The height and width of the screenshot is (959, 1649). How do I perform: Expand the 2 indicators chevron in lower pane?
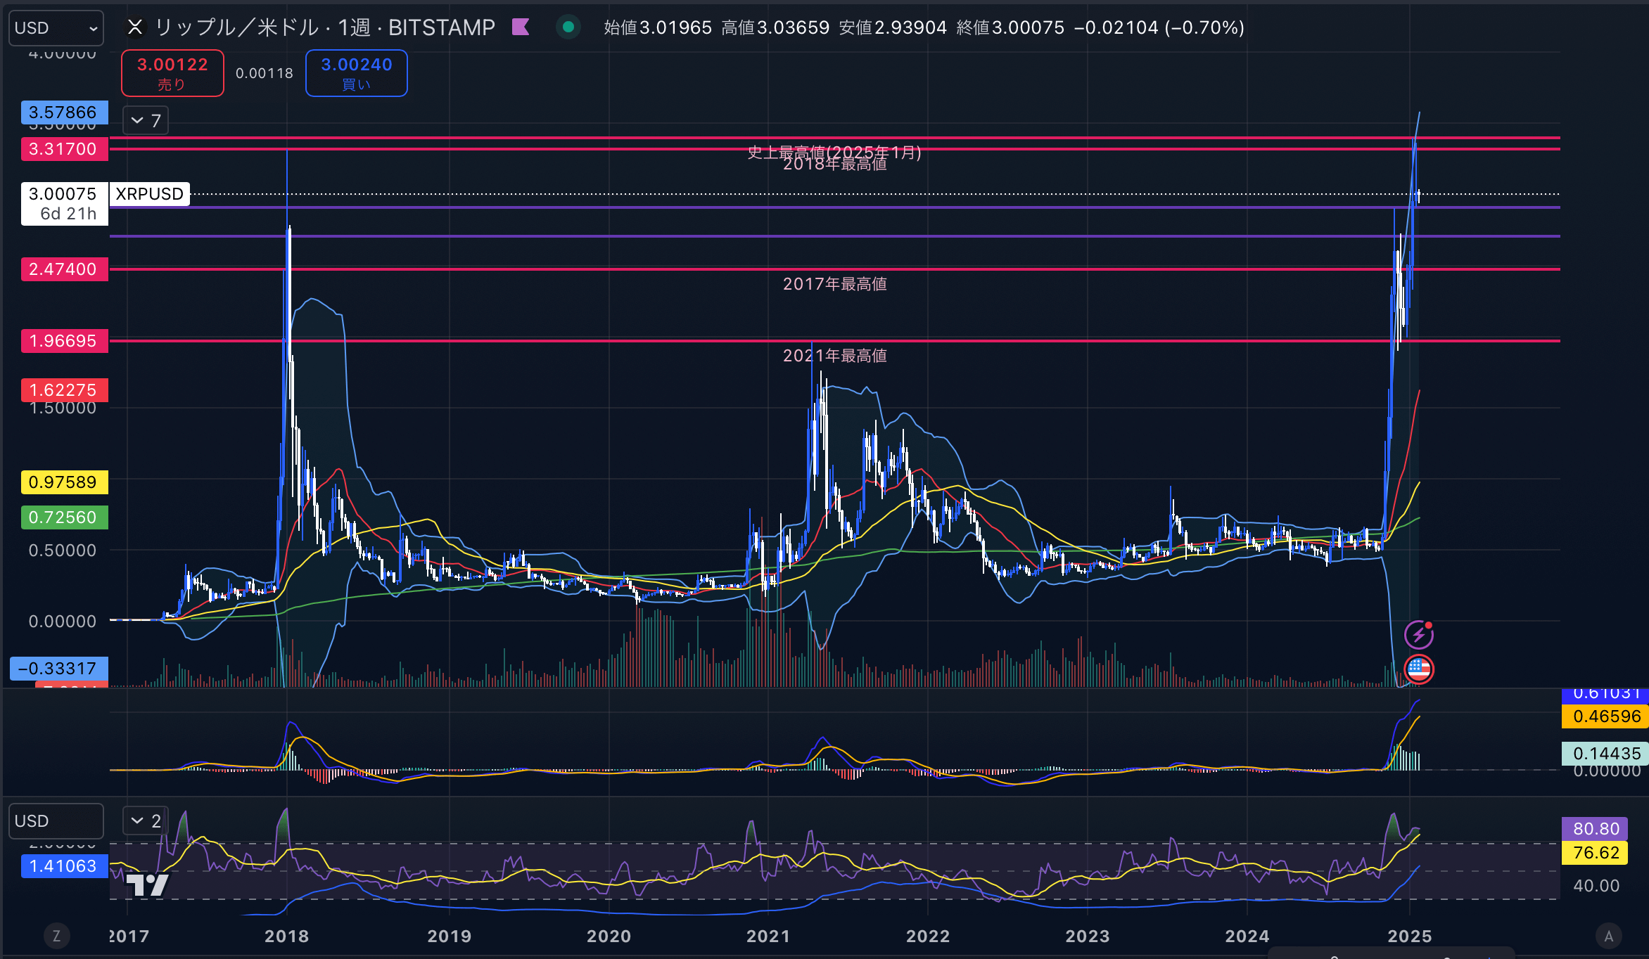[x=146, y=820]
